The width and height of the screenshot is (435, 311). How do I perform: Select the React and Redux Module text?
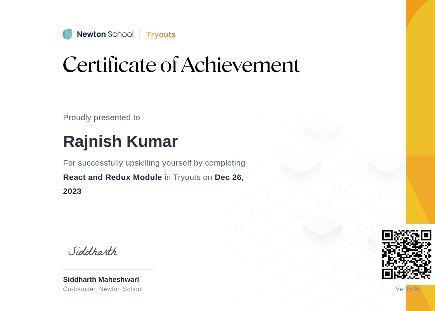click(113, 177)
